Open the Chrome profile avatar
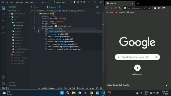Image resolution: width=171 pixels, height=96 pixels. 164,8
